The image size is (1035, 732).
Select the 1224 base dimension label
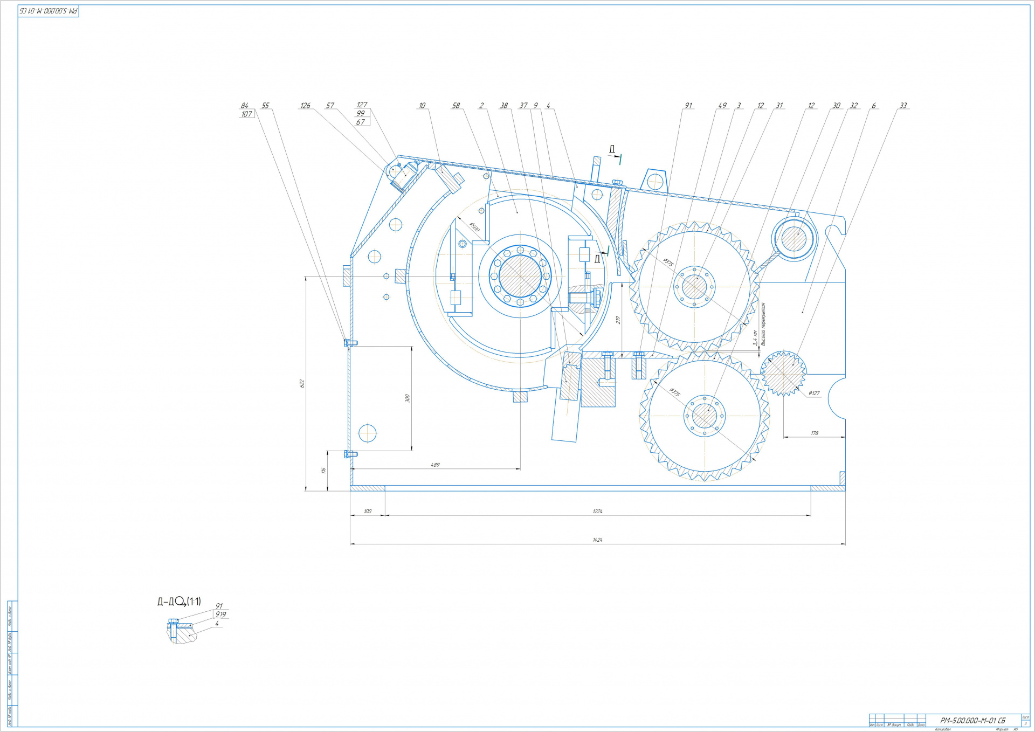pos(597,511)
